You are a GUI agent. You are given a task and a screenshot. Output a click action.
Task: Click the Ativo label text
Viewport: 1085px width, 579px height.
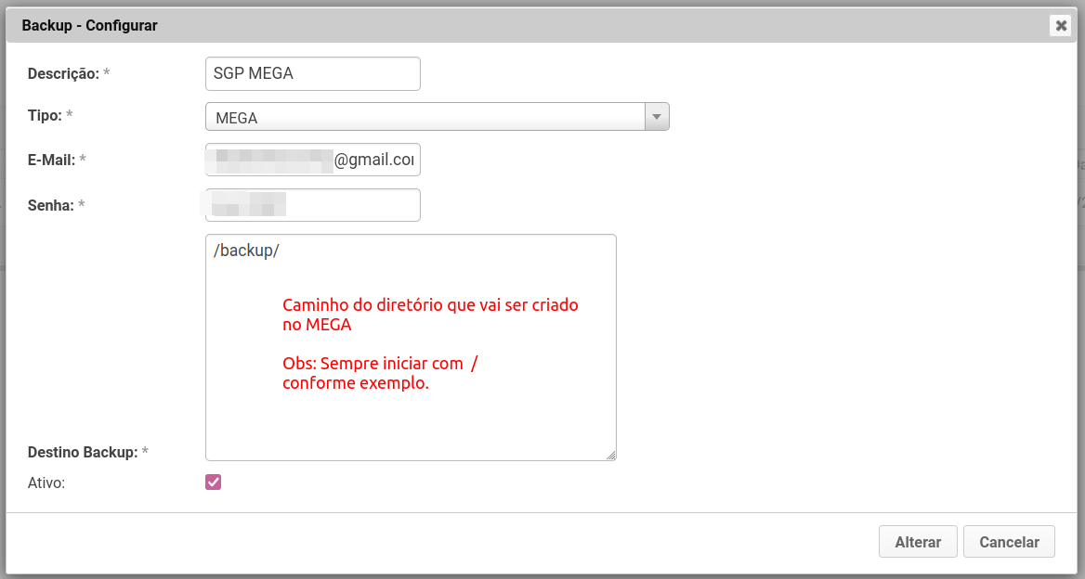[46, 482]
